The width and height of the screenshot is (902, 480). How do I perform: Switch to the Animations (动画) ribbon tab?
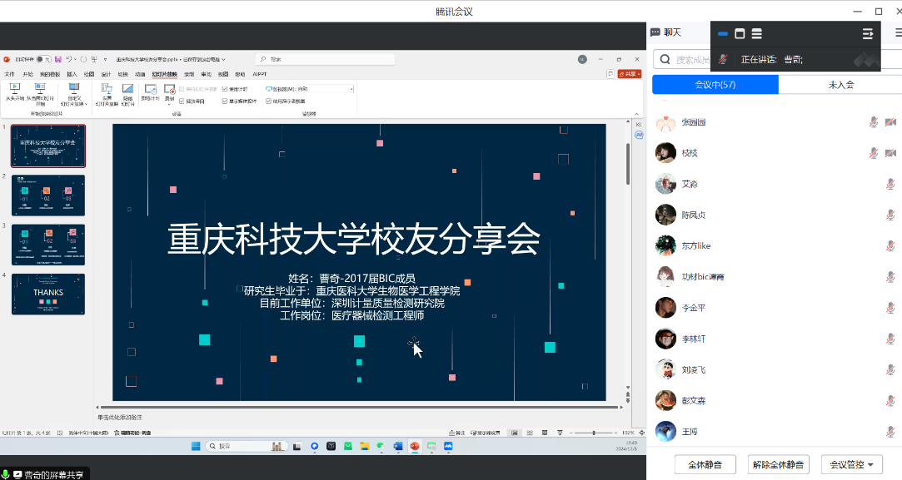(x=140, y=74)
